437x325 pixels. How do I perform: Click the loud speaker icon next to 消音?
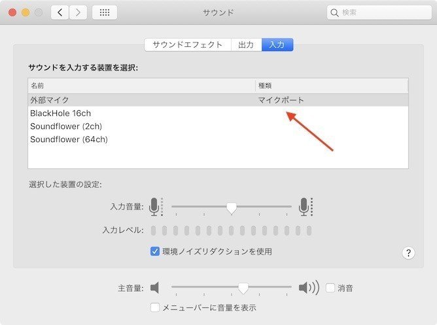tap(309, 287)
